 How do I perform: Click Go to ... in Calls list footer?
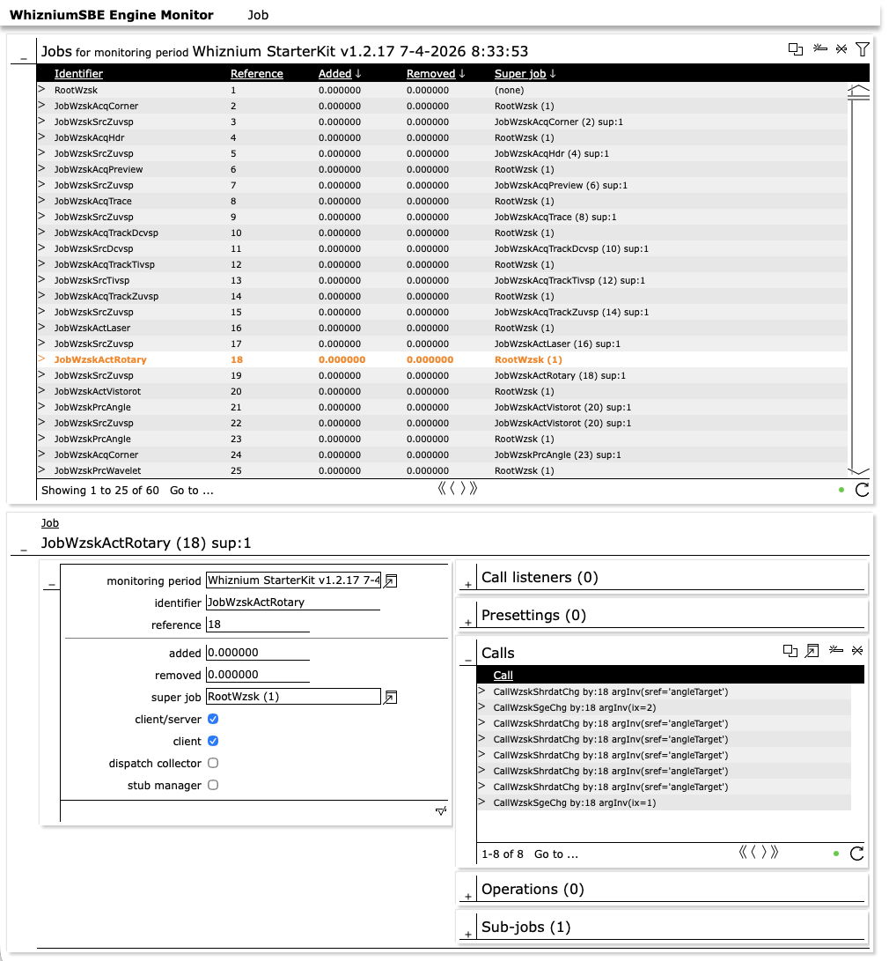pyautogui.click(x=556, y=854)
